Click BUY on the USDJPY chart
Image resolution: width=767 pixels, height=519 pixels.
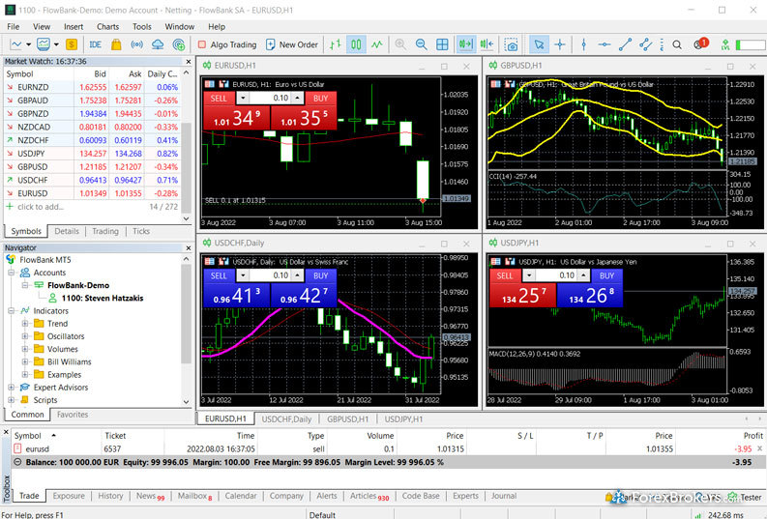click(606, 275)
